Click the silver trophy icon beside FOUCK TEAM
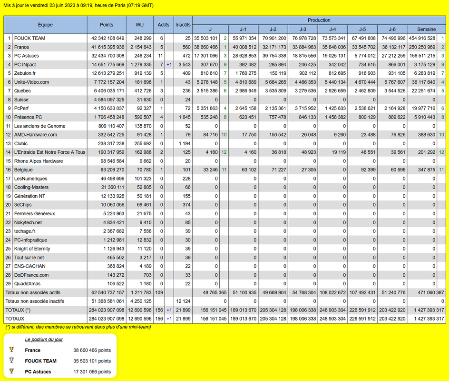 11,360
